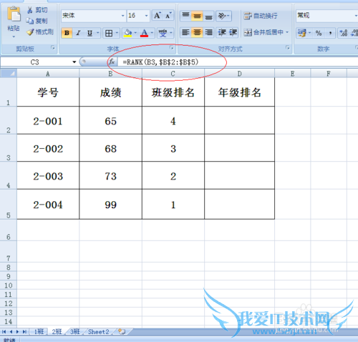Click Merge and Center (合并后居中)
The height and width of the screenshot is (342, 358).
(x=263, y=32)
